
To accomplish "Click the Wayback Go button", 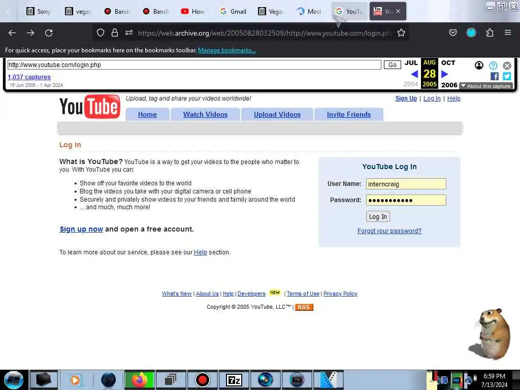I will tap(393, 64).
